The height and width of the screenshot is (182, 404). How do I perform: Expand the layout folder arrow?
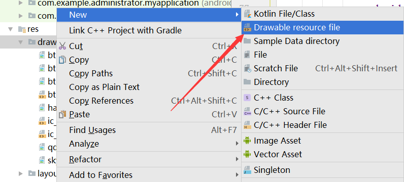(21, 173)
